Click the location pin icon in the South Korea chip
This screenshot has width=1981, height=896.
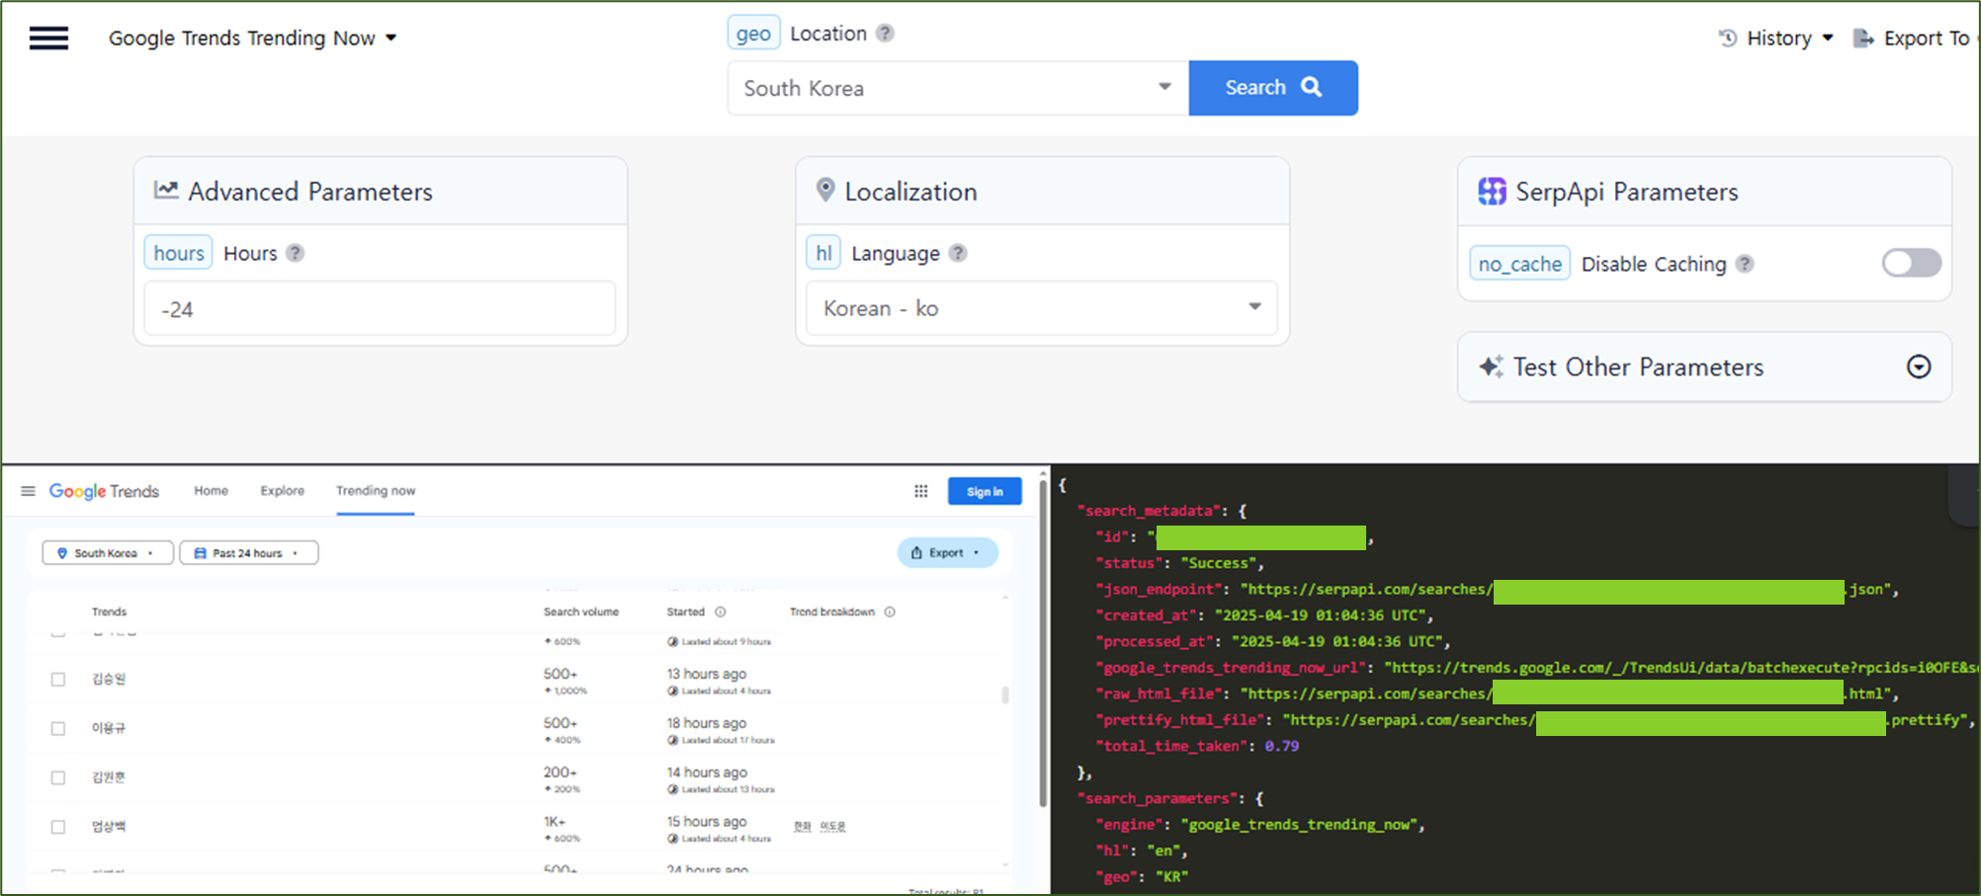pyautogui.click(x=62, y=553)
